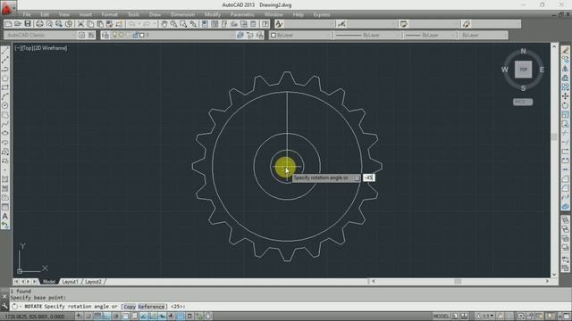
Task: Select the Arc draw tool
Action: point(5,96)
